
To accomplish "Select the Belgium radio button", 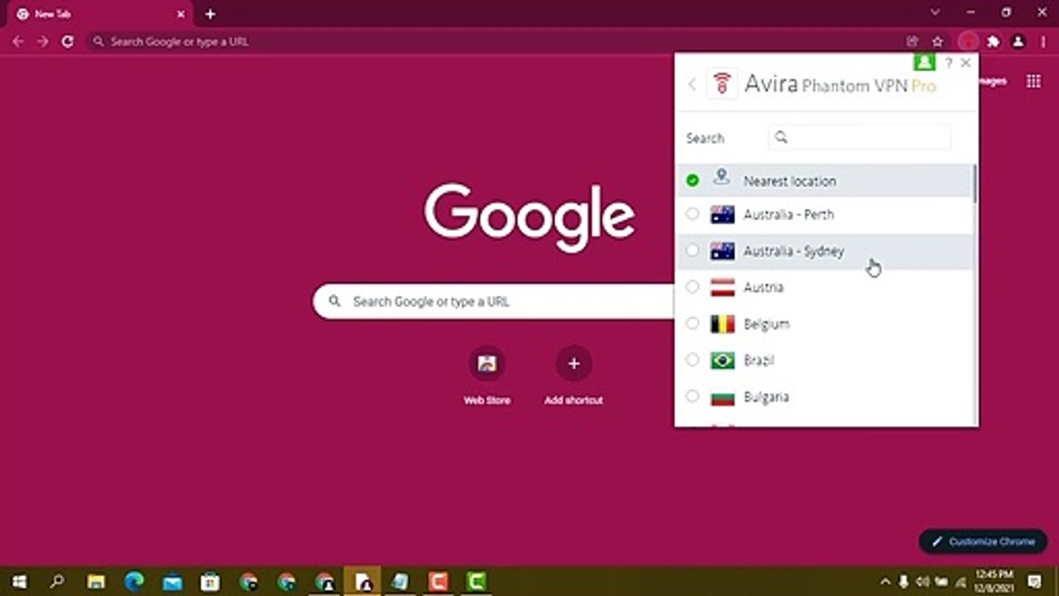I will [x=692, y=324].
